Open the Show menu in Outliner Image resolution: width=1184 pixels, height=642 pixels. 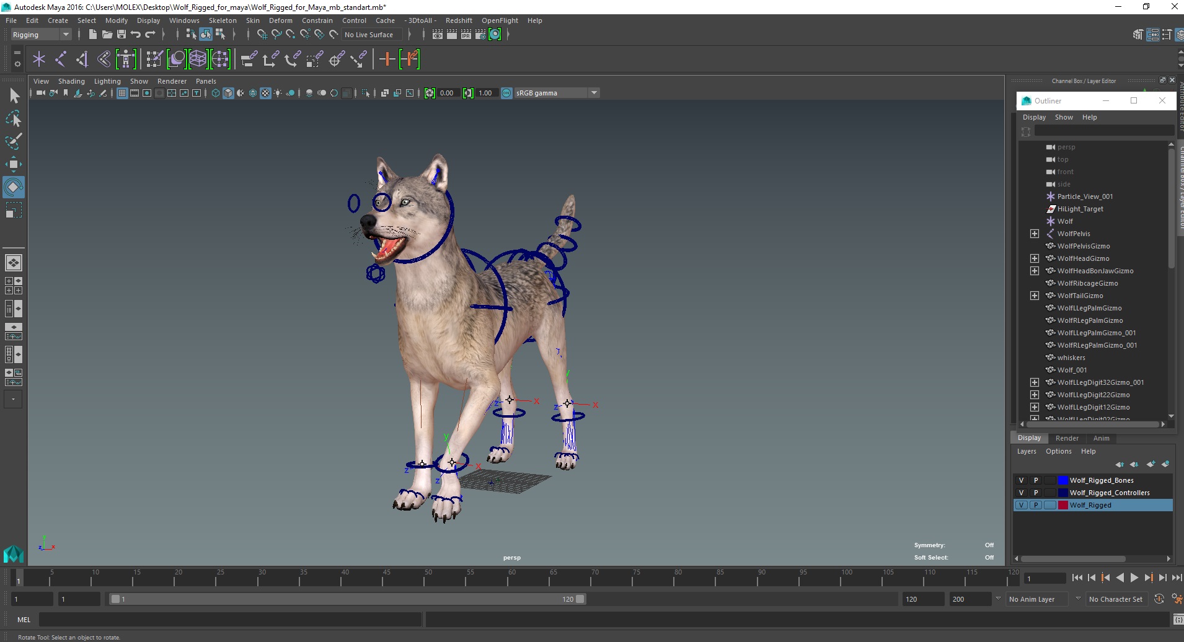point(1064,117)
